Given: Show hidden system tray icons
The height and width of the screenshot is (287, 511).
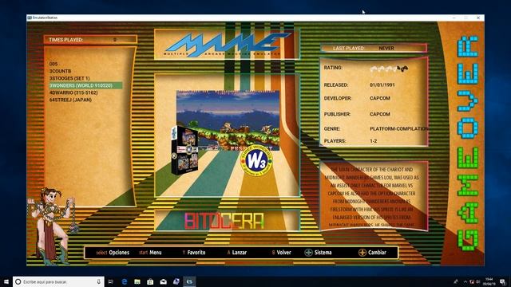Looking at the screenshot, I should (x=465, y=281).
